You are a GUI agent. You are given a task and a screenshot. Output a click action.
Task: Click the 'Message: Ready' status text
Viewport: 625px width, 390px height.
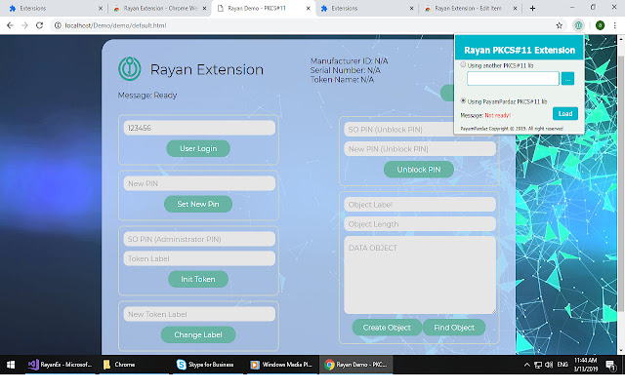(147, 96)
